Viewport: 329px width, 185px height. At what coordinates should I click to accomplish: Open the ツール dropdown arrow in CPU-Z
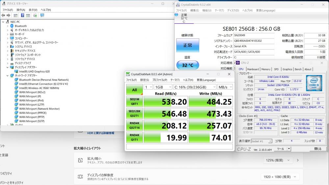(289, 149)
